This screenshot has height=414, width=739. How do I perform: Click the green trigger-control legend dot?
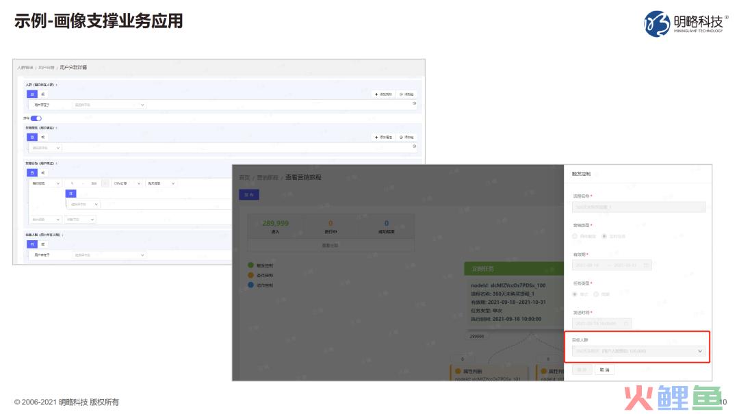tap(250, 265)
